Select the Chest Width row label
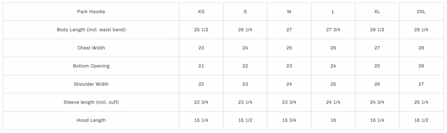447x133 pixels. 91,48
